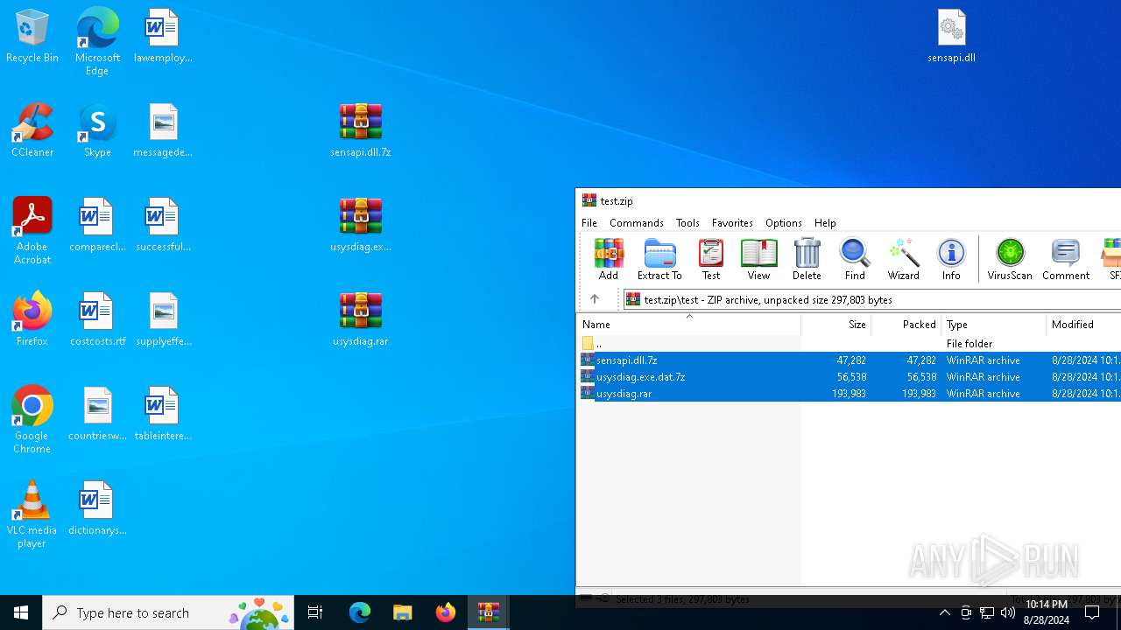Run the Test archive tool

point(711,259)
